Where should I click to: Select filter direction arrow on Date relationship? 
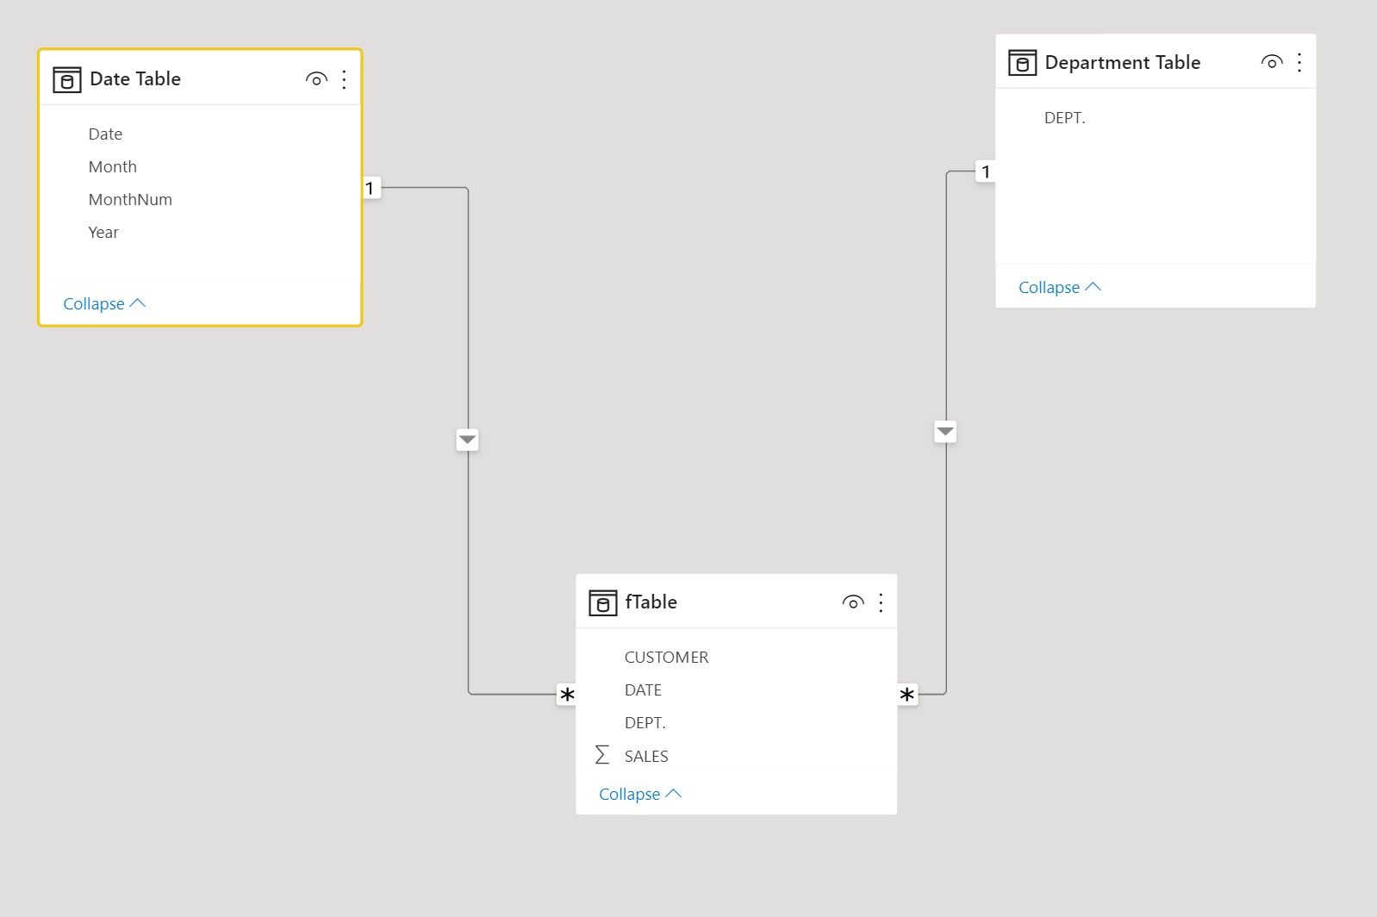pyautogui.click(x=467, y=440)
